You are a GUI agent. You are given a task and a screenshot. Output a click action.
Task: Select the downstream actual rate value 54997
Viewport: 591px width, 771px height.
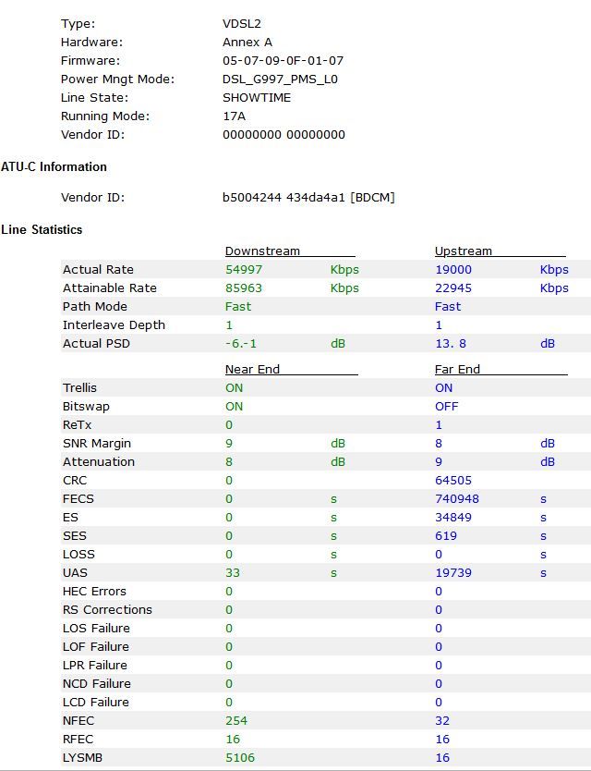244,269
